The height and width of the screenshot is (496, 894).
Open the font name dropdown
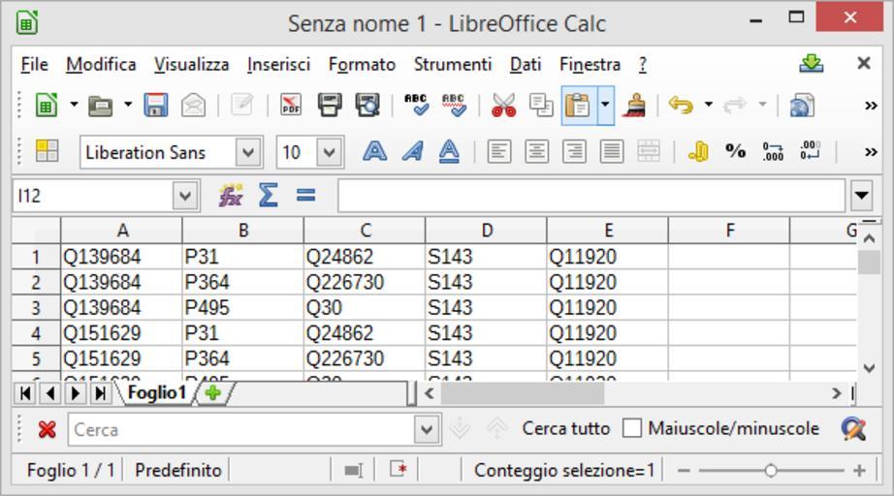tap(248, 152)
